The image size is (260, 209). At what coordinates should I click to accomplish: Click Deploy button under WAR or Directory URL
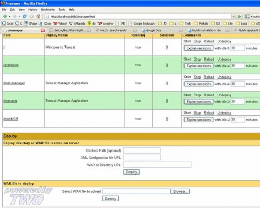pyautogui.click(x=132, y=172)
